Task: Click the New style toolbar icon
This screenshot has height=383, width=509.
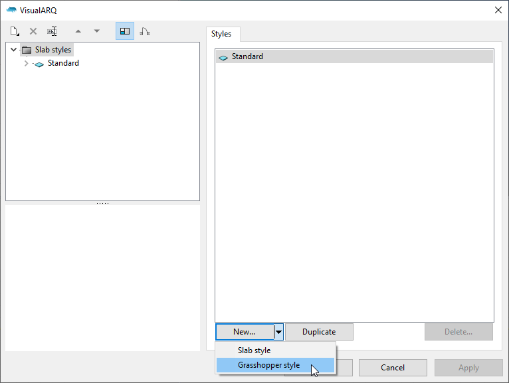Action: coord(15,31)
